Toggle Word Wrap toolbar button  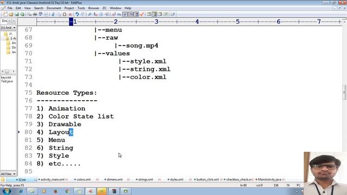pos(125,15)
